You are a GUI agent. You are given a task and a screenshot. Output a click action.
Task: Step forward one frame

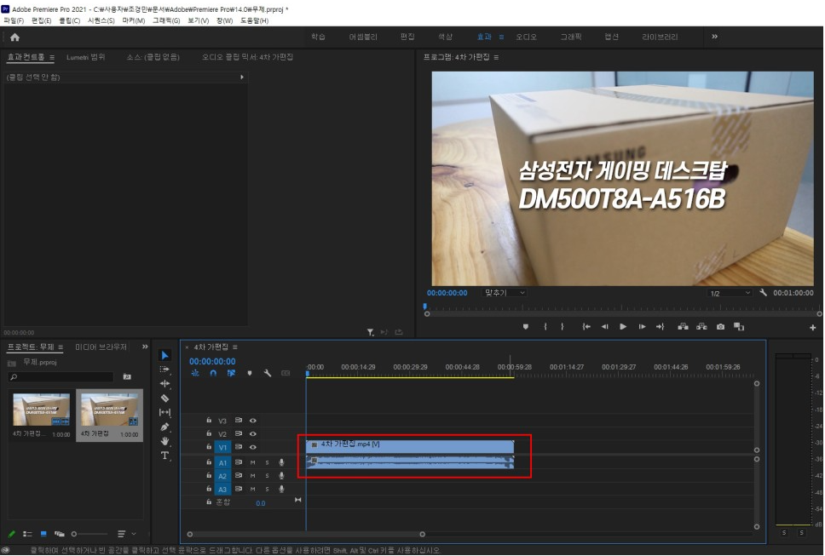(642, 327)
